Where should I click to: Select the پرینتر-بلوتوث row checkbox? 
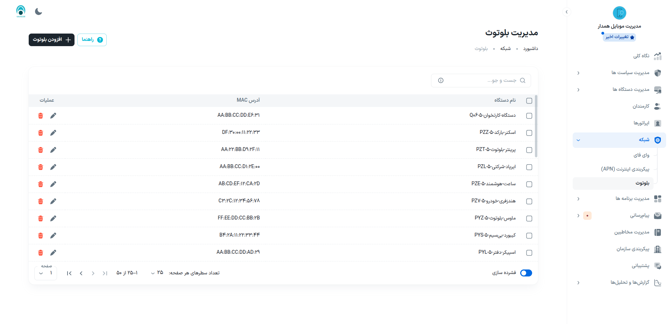point(529,150)
